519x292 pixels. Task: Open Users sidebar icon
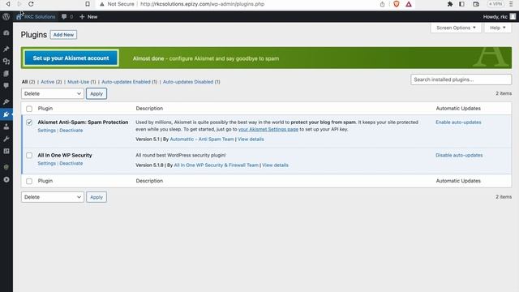click(6, 127)
